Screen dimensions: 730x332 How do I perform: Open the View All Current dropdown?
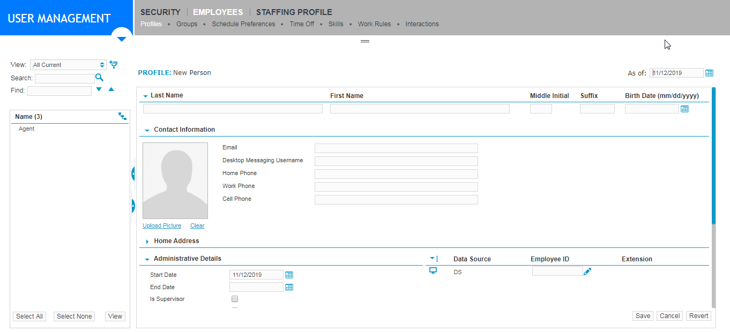coord(68,65)
